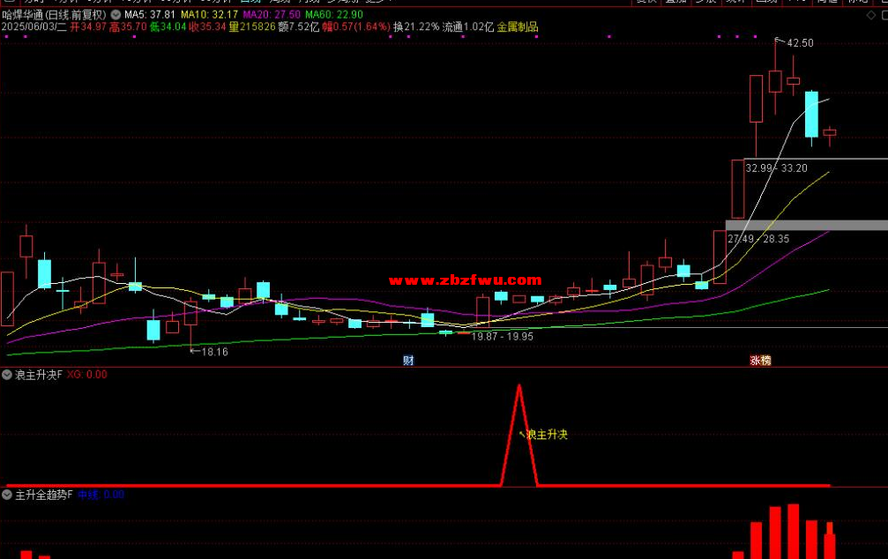
Task: Click the MA60: 22.90 moving average label
Action: (334, 15)
